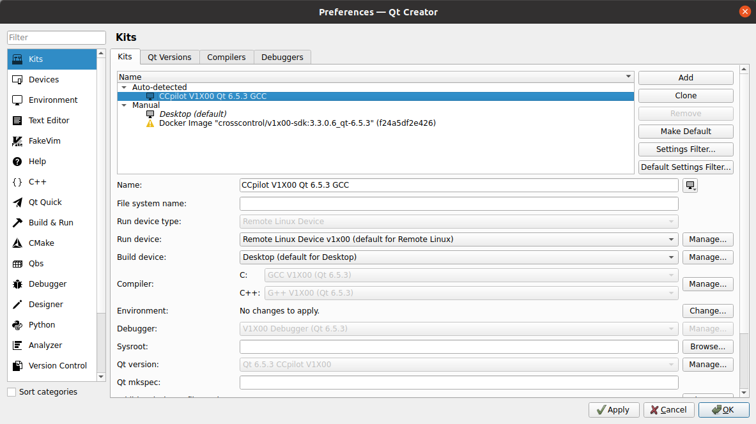Viewport: 756px width, 424px height.
Task: Open the Devices category icon
Action: [x=17, y=80]
